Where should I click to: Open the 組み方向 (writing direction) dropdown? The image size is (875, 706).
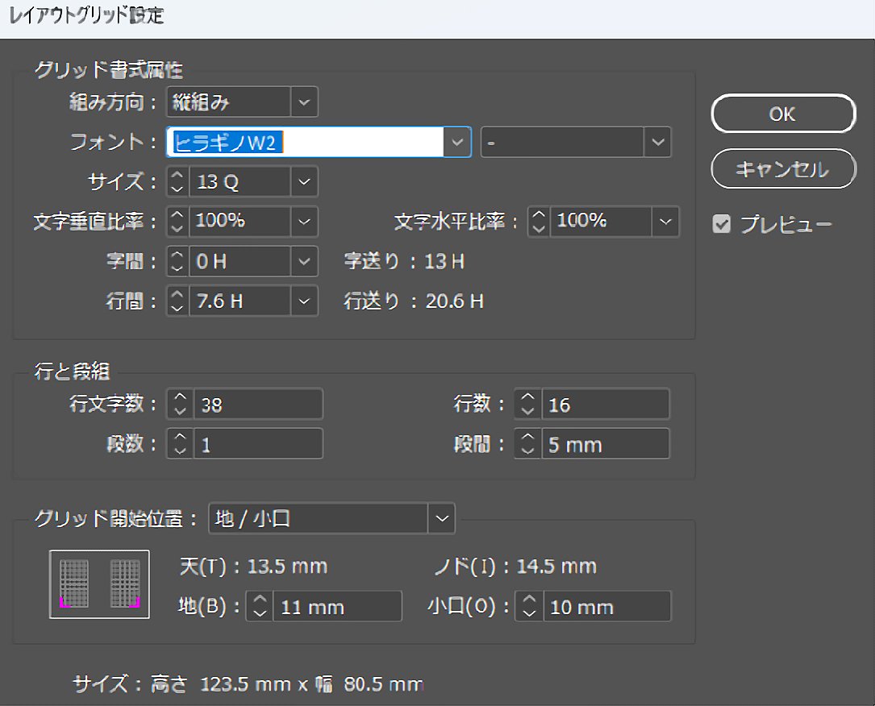[x=304, y=102]
